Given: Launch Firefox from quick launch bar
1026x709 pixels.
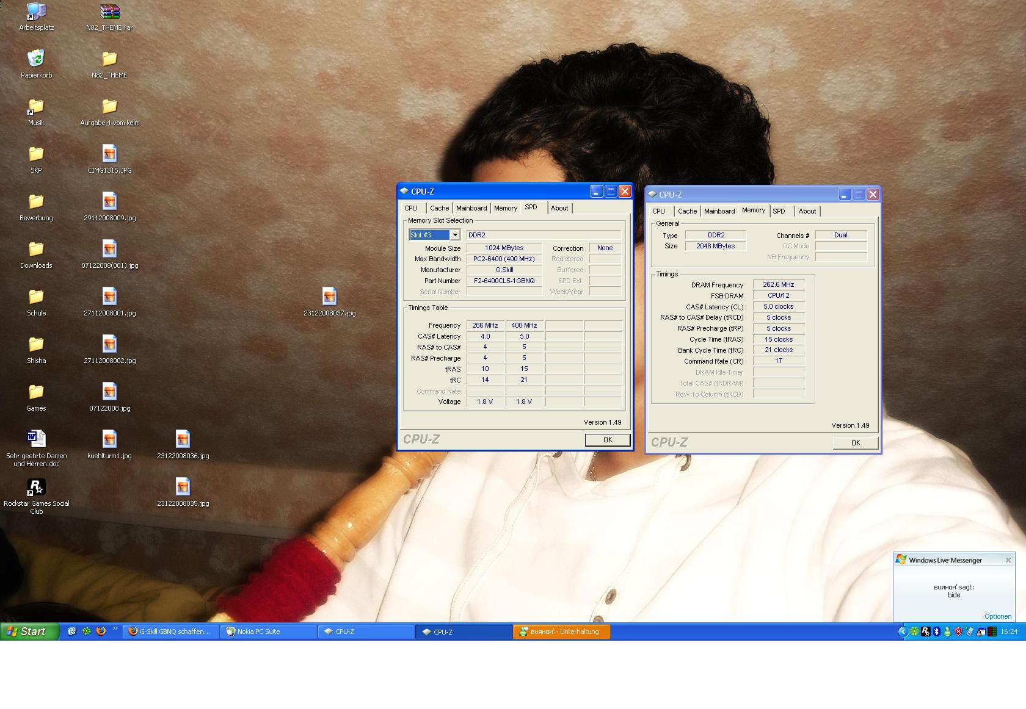Looking at the screenshot, I should click(101, 632).
